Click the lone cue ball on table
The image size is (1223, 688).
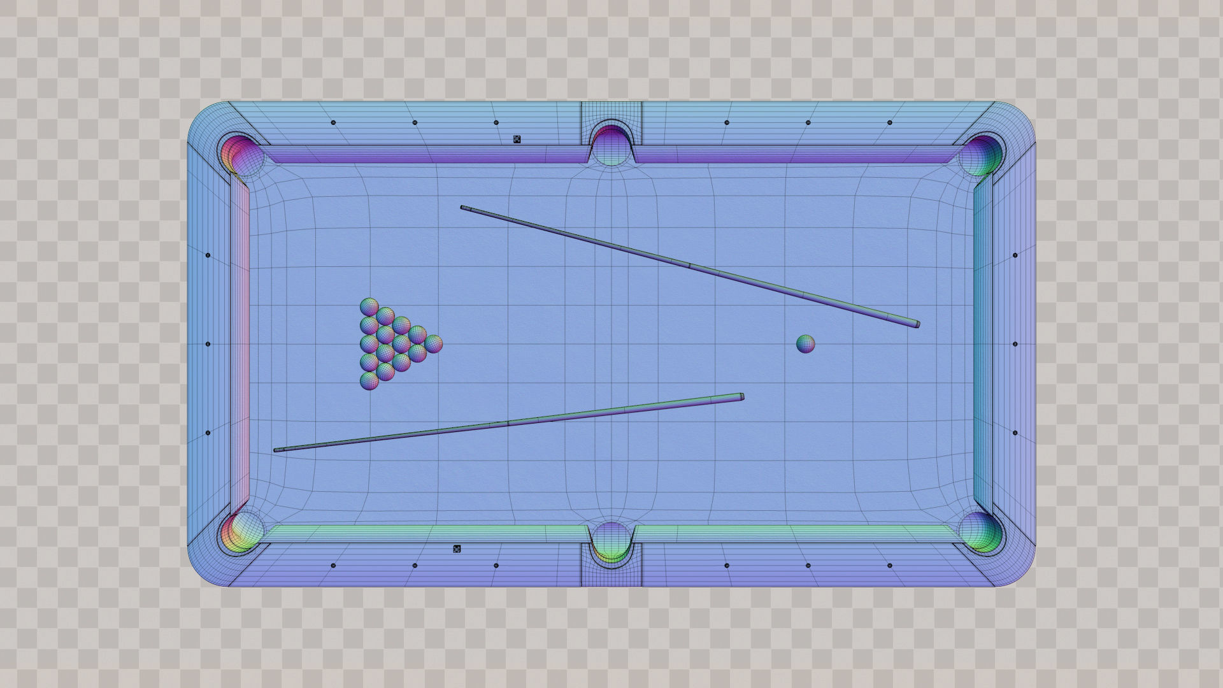click(805, 344)
